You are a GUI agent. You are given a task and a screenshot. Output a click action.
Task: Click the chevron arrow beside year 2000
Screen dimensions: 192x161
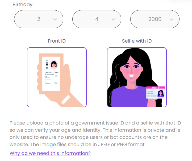tap(171, 19)
